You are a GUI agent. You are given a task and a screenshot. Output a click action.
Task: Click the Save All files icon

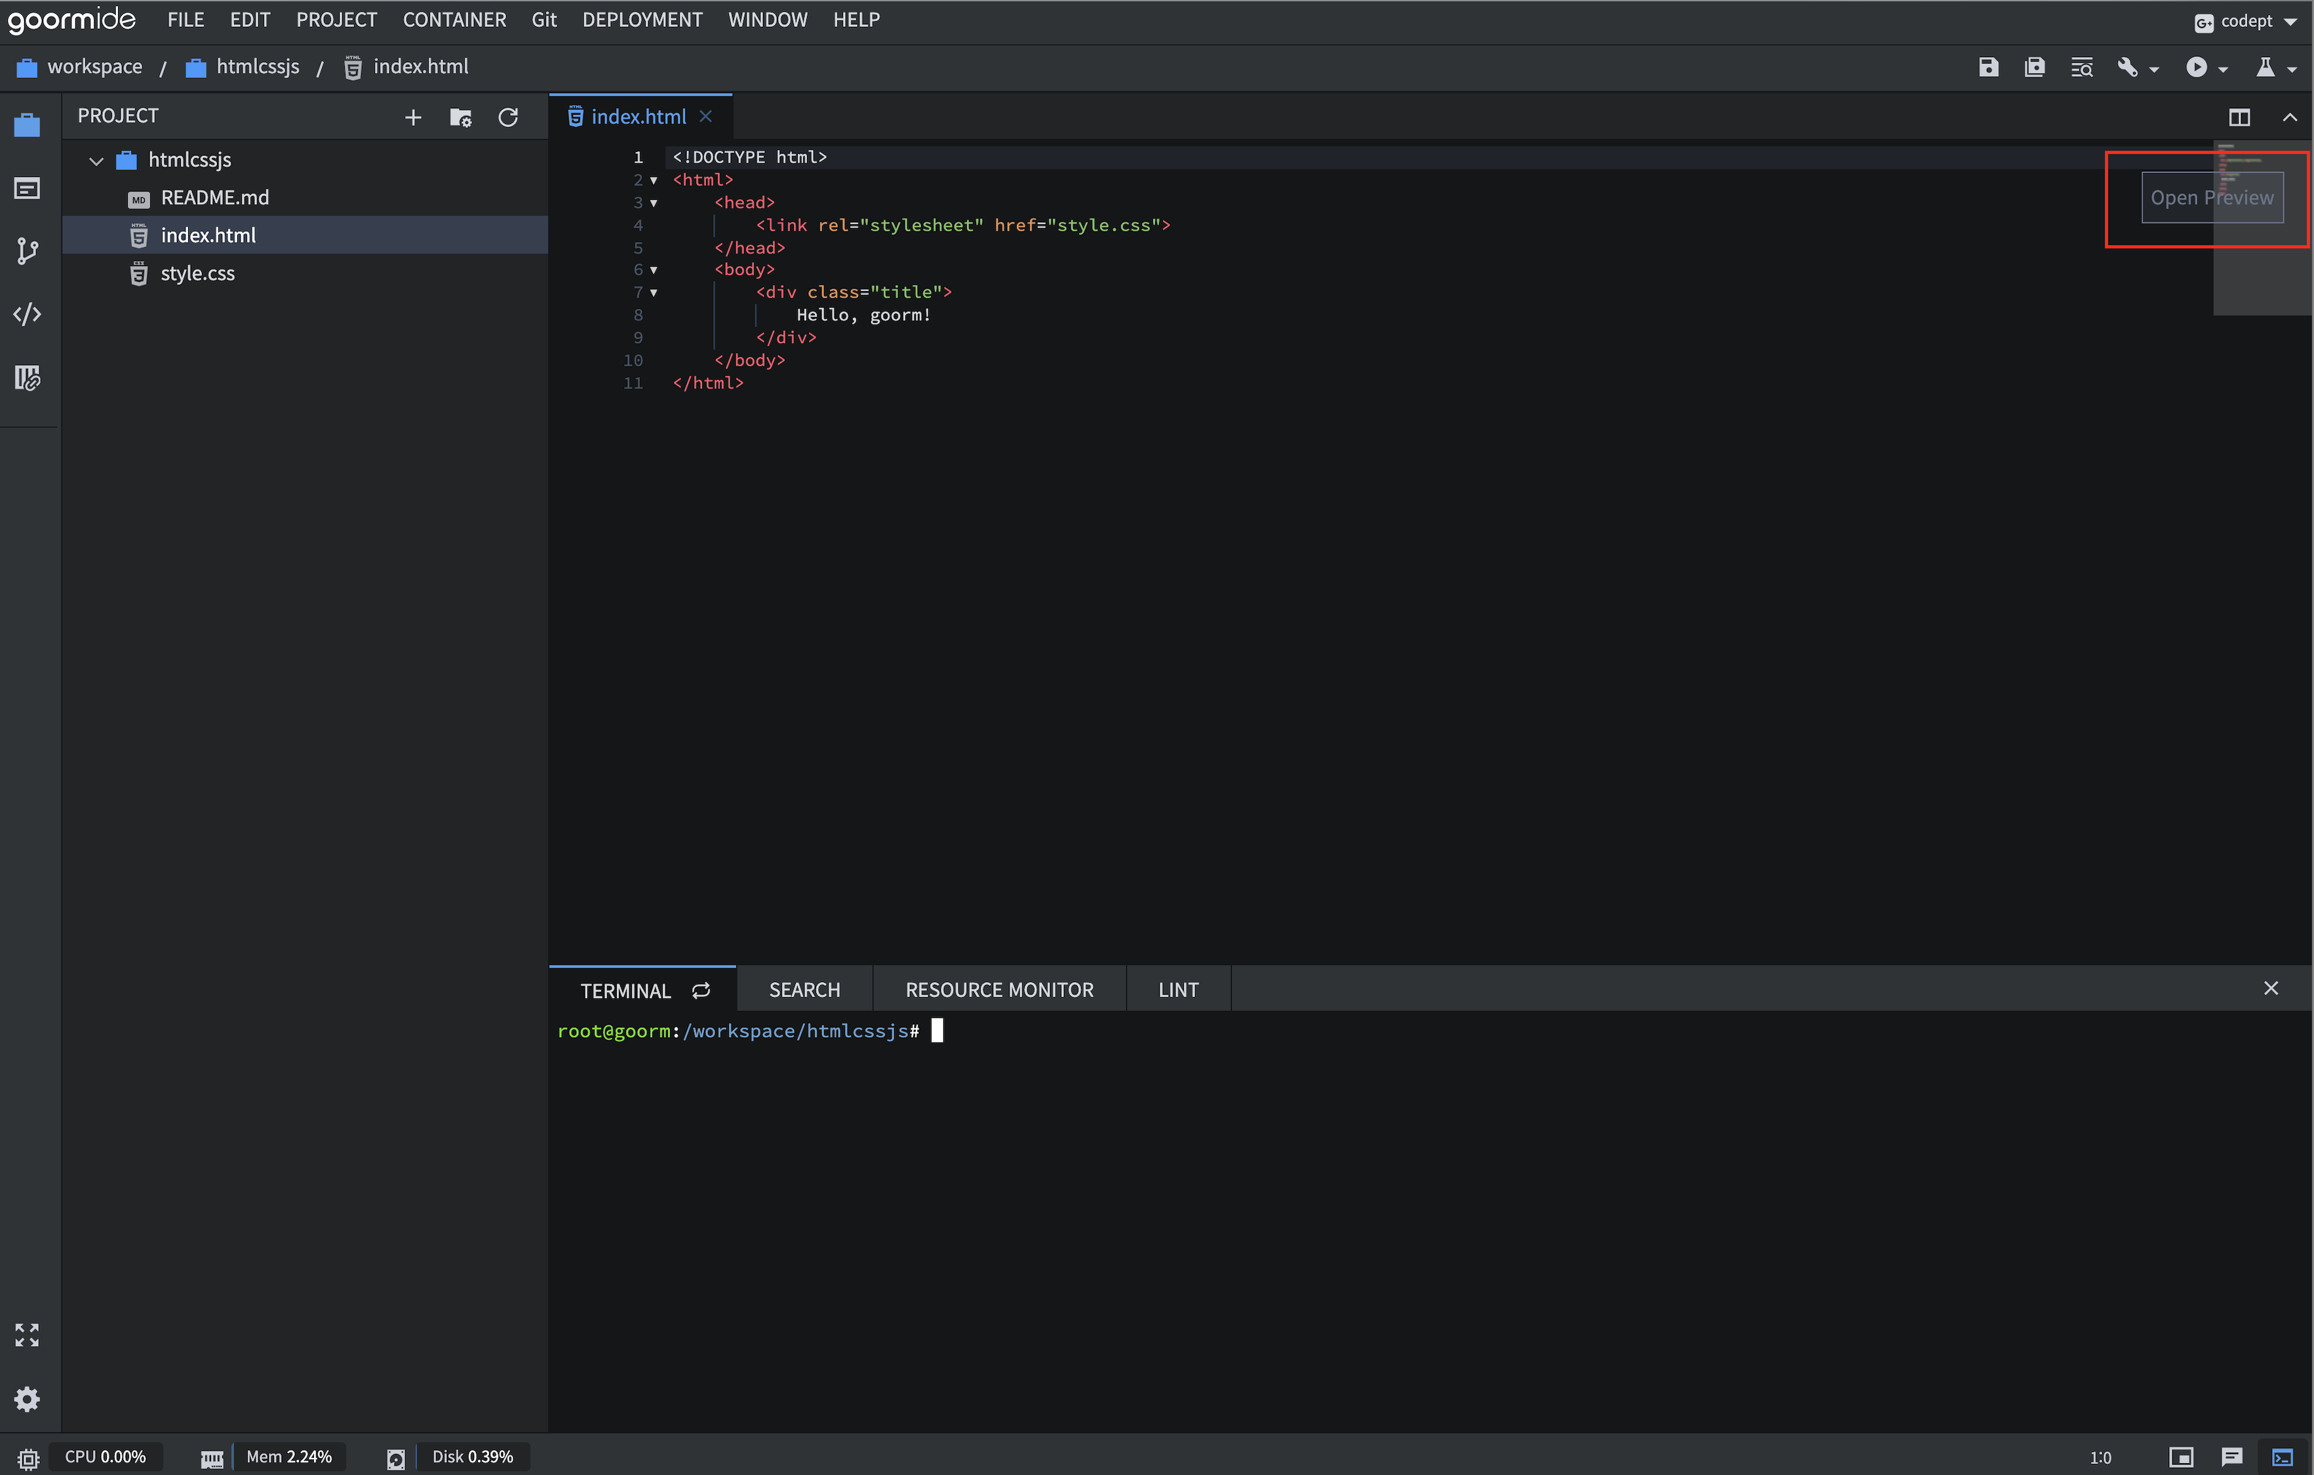tap(2035, 66)
